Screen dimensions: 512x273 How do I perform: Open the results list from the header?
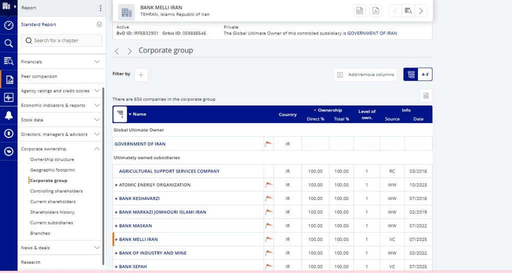click(x=408, y=11)
